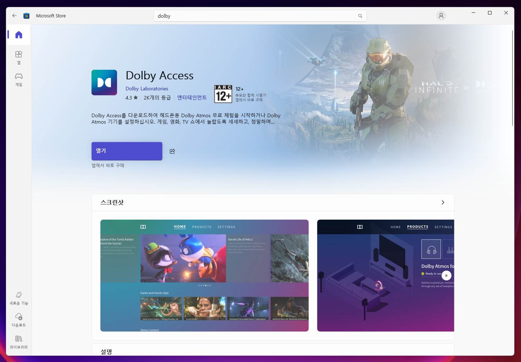View the 2K개의 등급 ratings
This screenshot has height=362, width=521.
[157, 97]
